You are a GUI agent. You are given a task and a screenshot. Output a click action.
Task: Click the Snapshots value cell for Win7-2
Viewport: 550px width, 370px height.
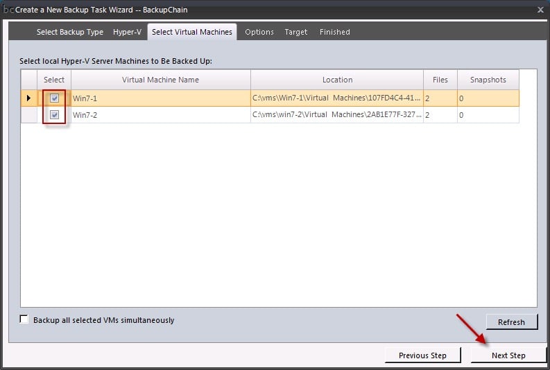click(488, 114)
